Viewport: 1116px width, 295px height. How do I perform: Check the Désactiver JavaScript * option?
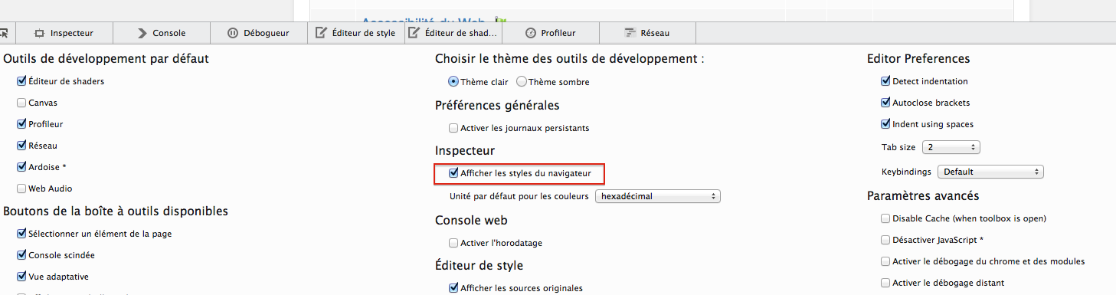[886, 240]
